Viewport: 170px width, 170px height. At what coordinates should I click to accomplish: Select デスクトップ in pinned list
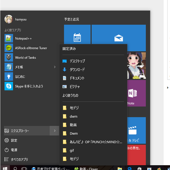93,61
